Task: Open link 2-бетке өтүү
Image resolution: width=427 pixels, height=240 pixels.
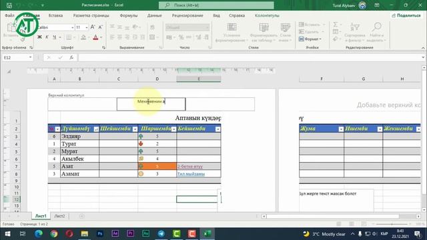Action: [190, 166]
